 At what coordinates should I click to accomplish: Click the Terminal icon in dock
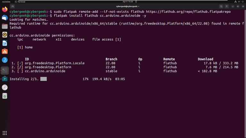click(4, 70)
